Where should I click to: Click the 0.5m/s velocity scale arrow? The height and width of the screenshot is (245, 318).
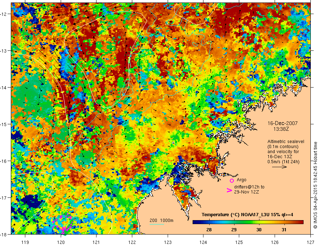pos(279,167)
